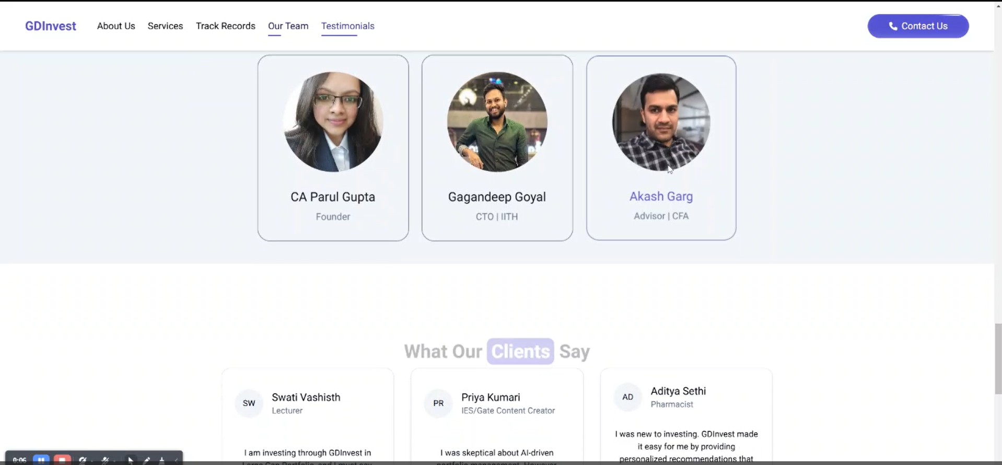This screenshot has width=1002, height=465.
Task: Open CA Parul Gupta's profile photo
Action: 333,122
